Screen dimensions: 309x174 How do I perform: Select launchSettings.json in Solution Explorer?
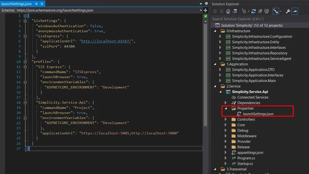click(258, 114)
